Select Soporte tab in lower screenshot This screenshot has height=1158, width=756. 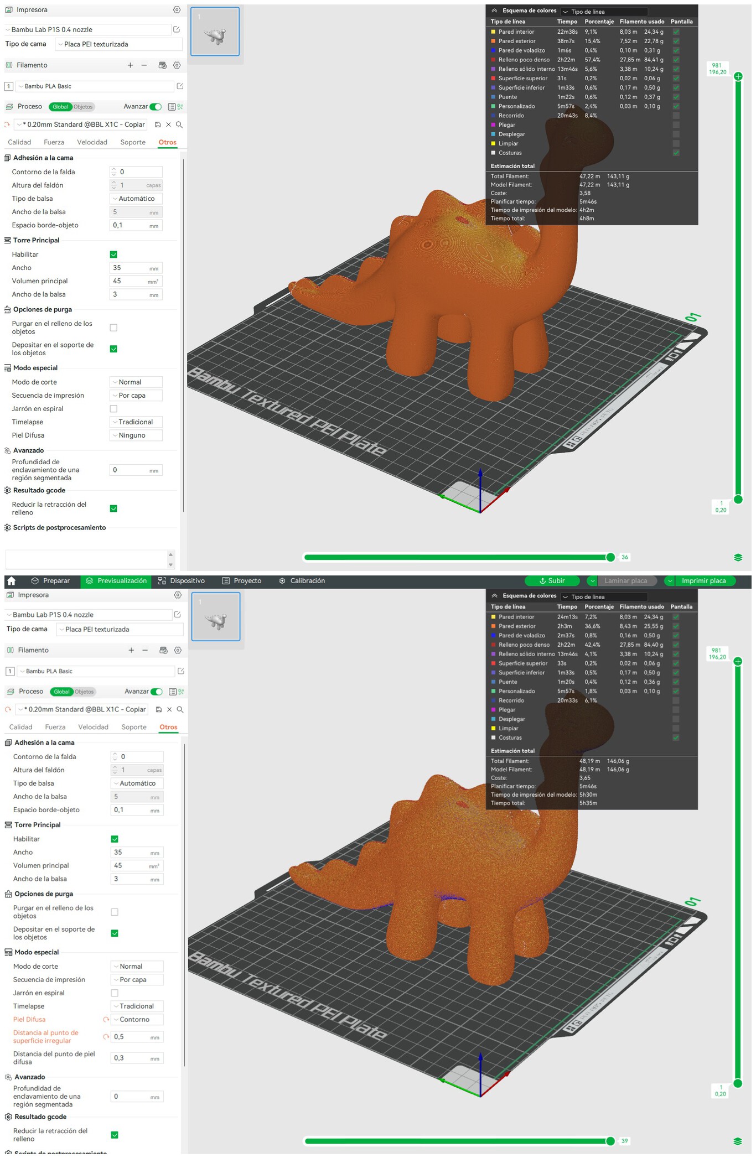pos(134,727)
